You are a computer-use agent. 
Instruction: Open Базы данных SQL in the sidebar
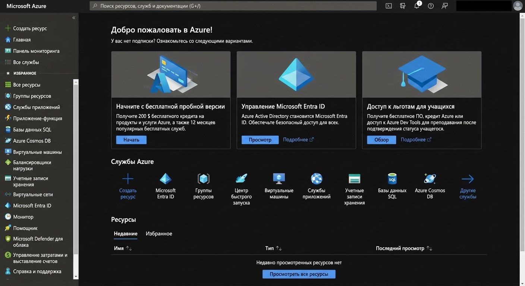(x=32, y=130)
